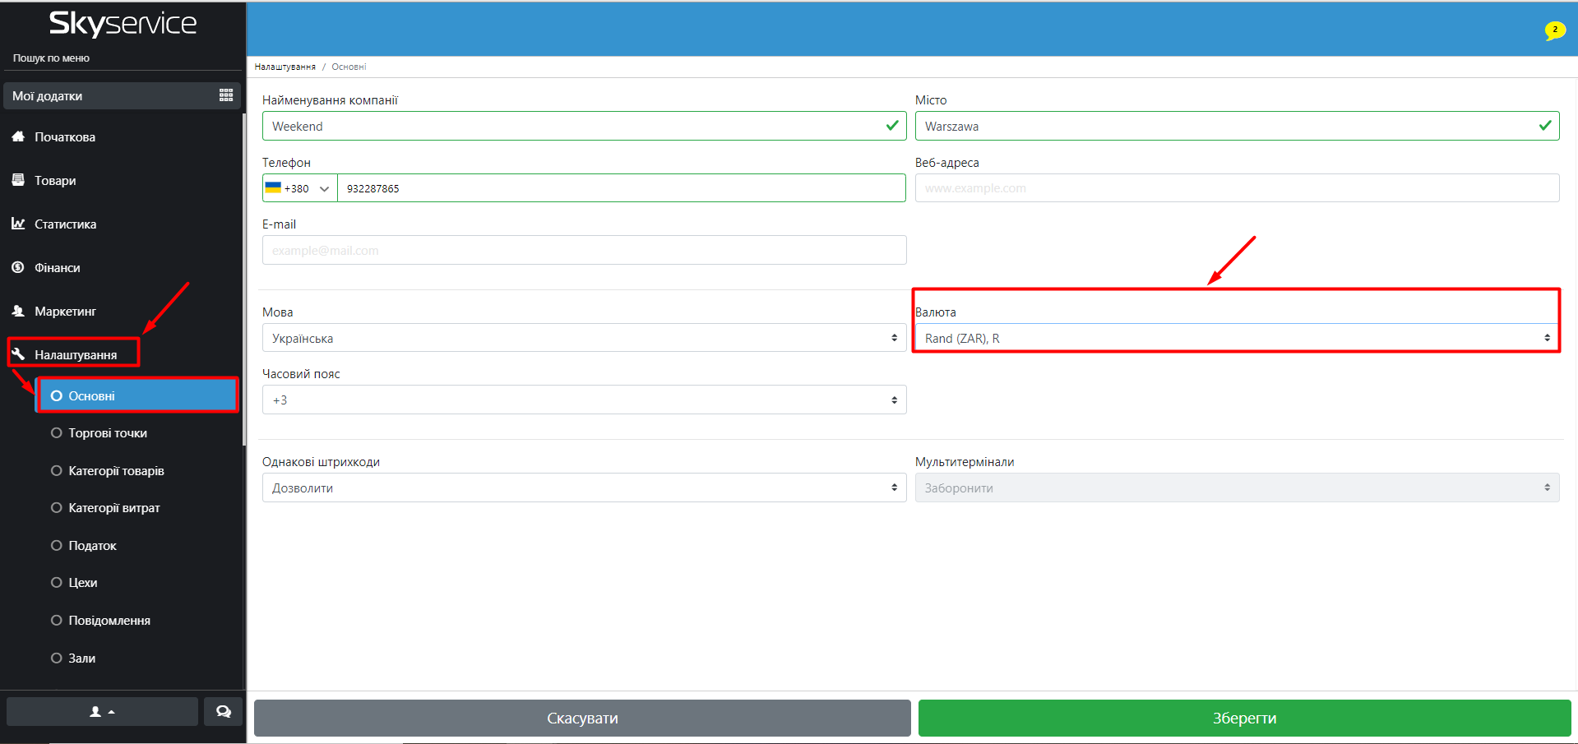This screenshot has width=1578, height=744.
Task: Open the apps grid icon beside Мої додатки
Action: (x=226, y=95)
